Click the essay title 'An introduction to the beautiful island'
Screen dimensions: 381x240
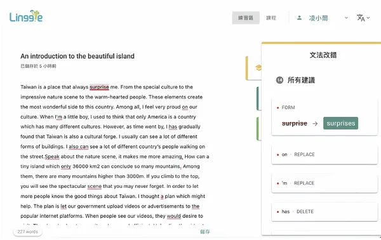click(x=77, y=56)
